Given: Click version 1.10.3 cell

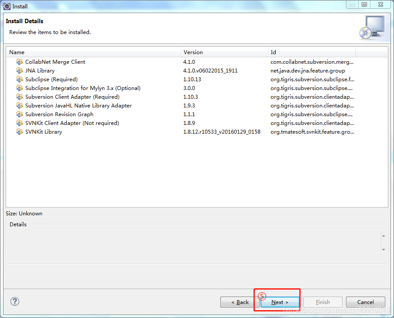Looking at the screenshot, I should [x=191, y=97].
